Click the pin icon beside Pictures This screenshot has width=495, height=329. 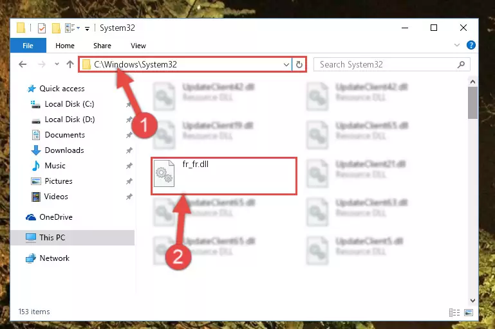click(129, 181)
